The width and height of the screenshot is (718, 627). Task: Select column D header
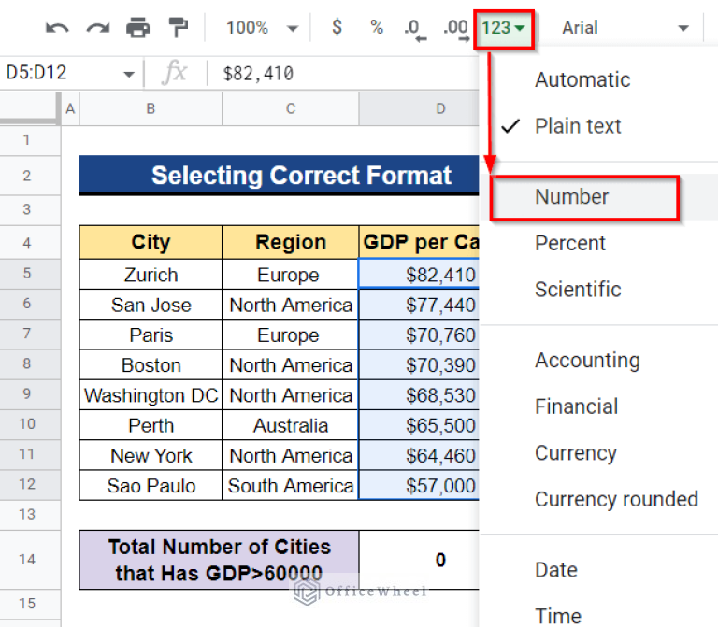click(419, 109)
